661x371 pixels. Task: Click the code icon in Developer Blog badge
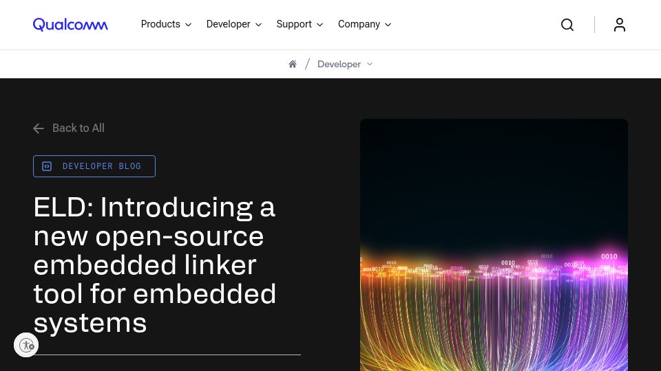coord(47,166)
